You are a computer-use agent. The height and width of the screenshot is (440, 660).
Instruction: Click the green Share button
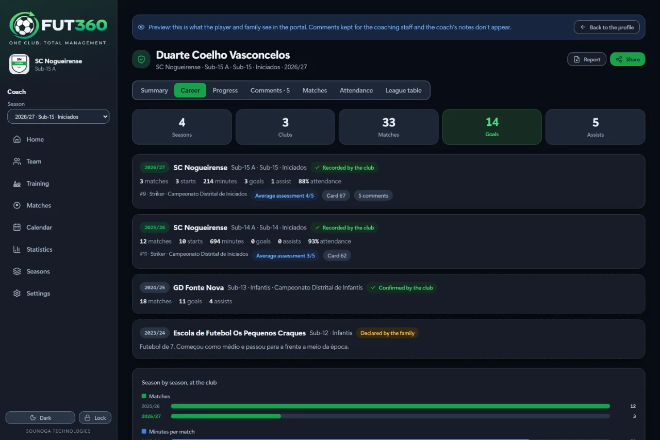628,59
